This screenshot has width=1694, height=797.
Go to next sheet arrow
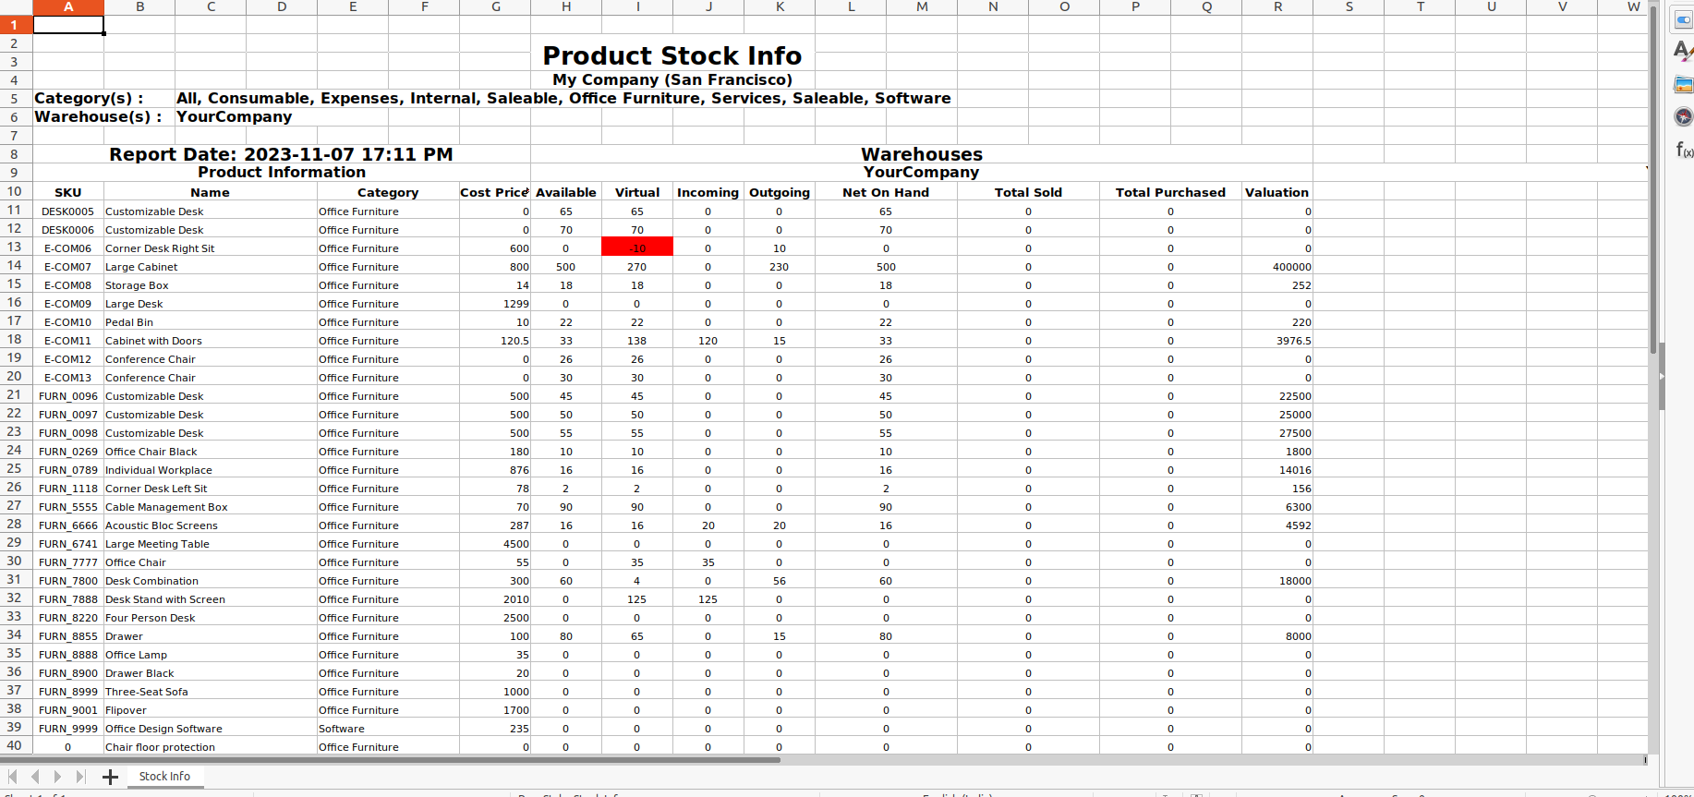point(57,777)
